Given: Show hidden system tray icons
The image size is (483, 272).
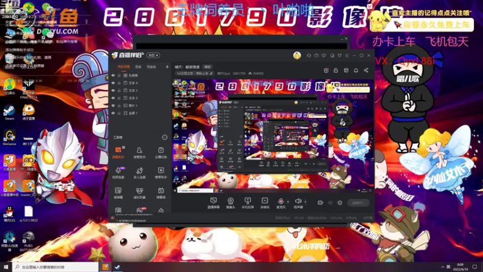Looking at the screenshot, I should 443,267.
